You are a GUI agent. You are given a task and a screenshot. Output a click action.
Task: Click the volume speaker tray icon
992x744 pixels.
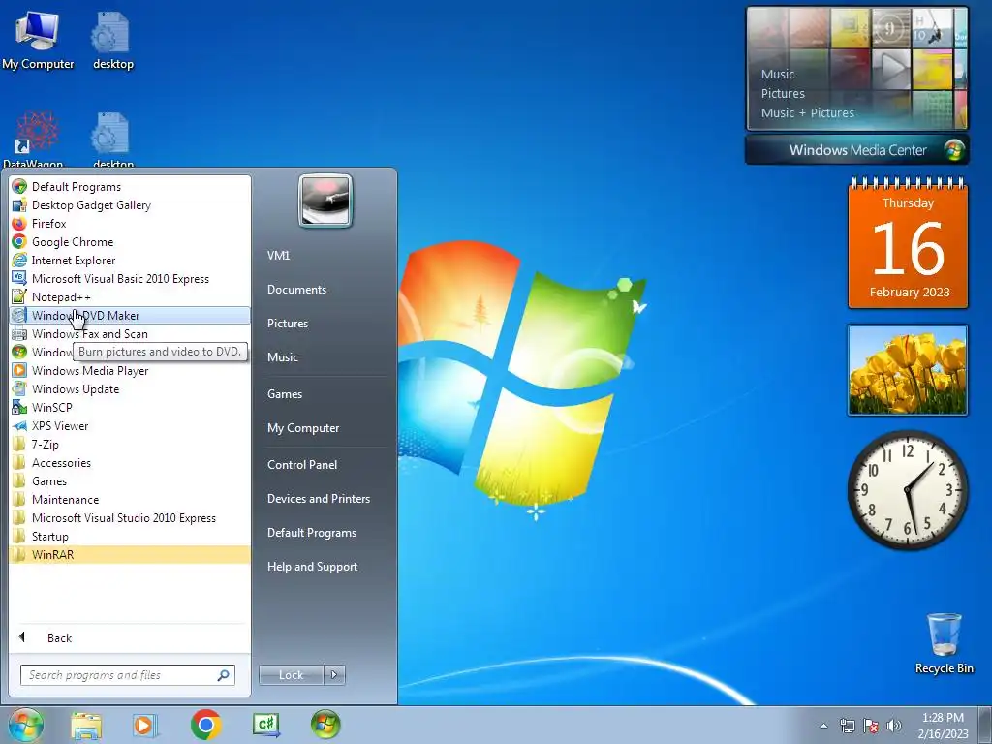(x=894, y=727)
